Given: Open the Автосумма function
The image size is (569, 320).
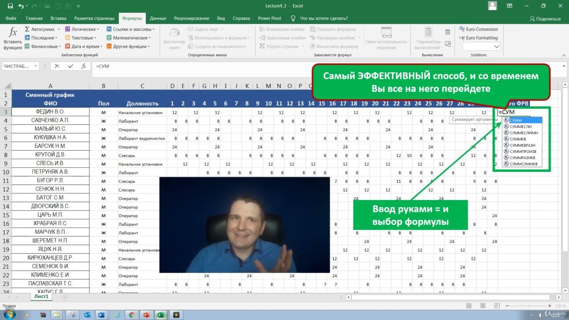Looking at the screenshot, I should (39, 29).
